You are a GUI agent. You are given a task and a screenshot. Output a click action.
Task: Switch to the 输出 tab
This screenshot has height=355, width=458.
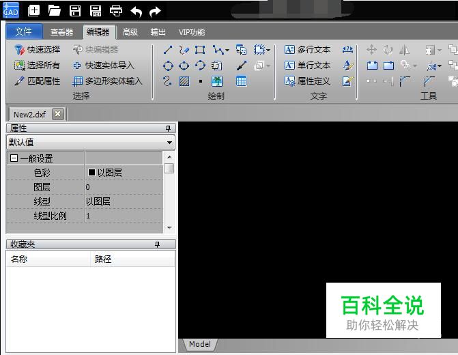[158, 32]
